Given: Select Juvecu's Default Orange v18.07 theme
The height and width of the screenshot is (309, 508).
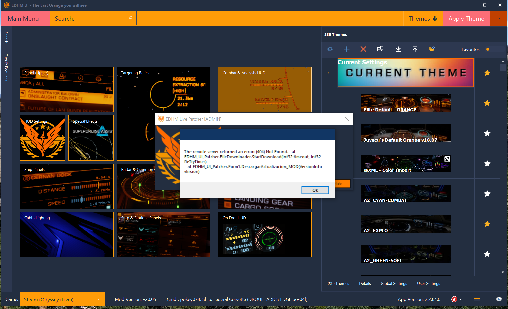Looking at the screenshot, I should click(x=406, y=133).
